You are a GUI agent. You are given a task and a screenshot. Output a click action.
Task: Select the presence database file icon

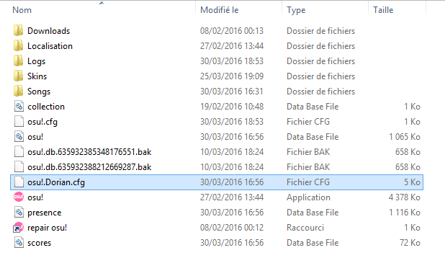19,212
